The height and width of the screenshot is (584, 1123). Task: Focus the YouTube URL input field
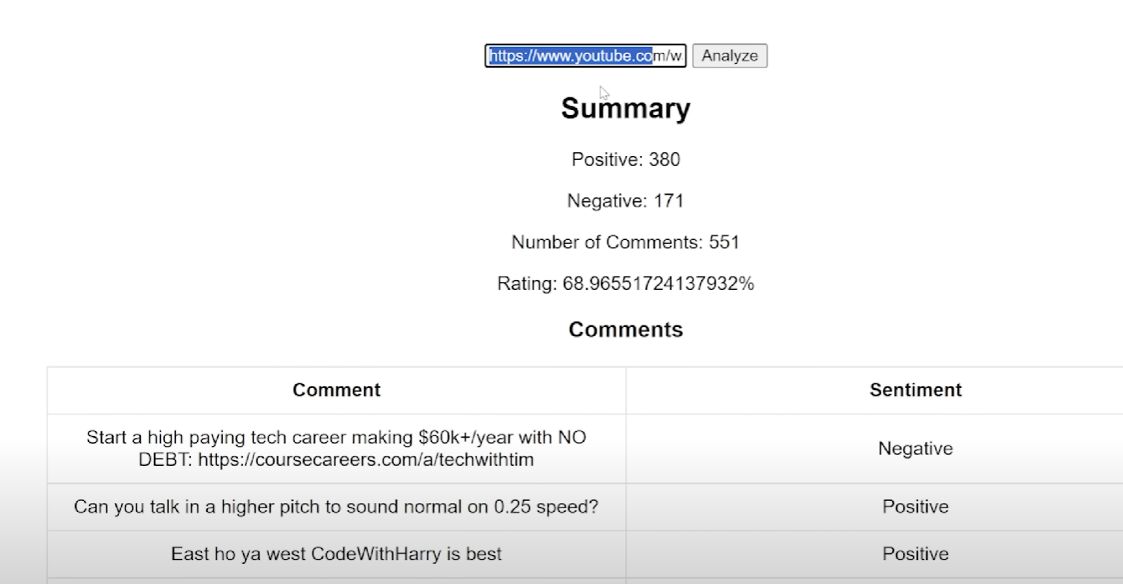(x=586, y=56)
